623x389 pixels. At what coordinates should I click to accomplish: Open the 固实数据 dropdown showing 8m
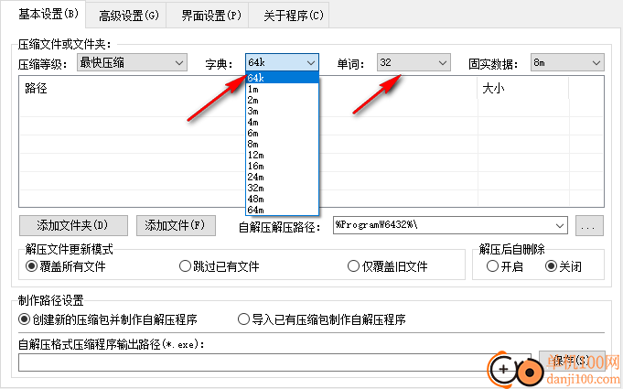click(x=567, y=63)
